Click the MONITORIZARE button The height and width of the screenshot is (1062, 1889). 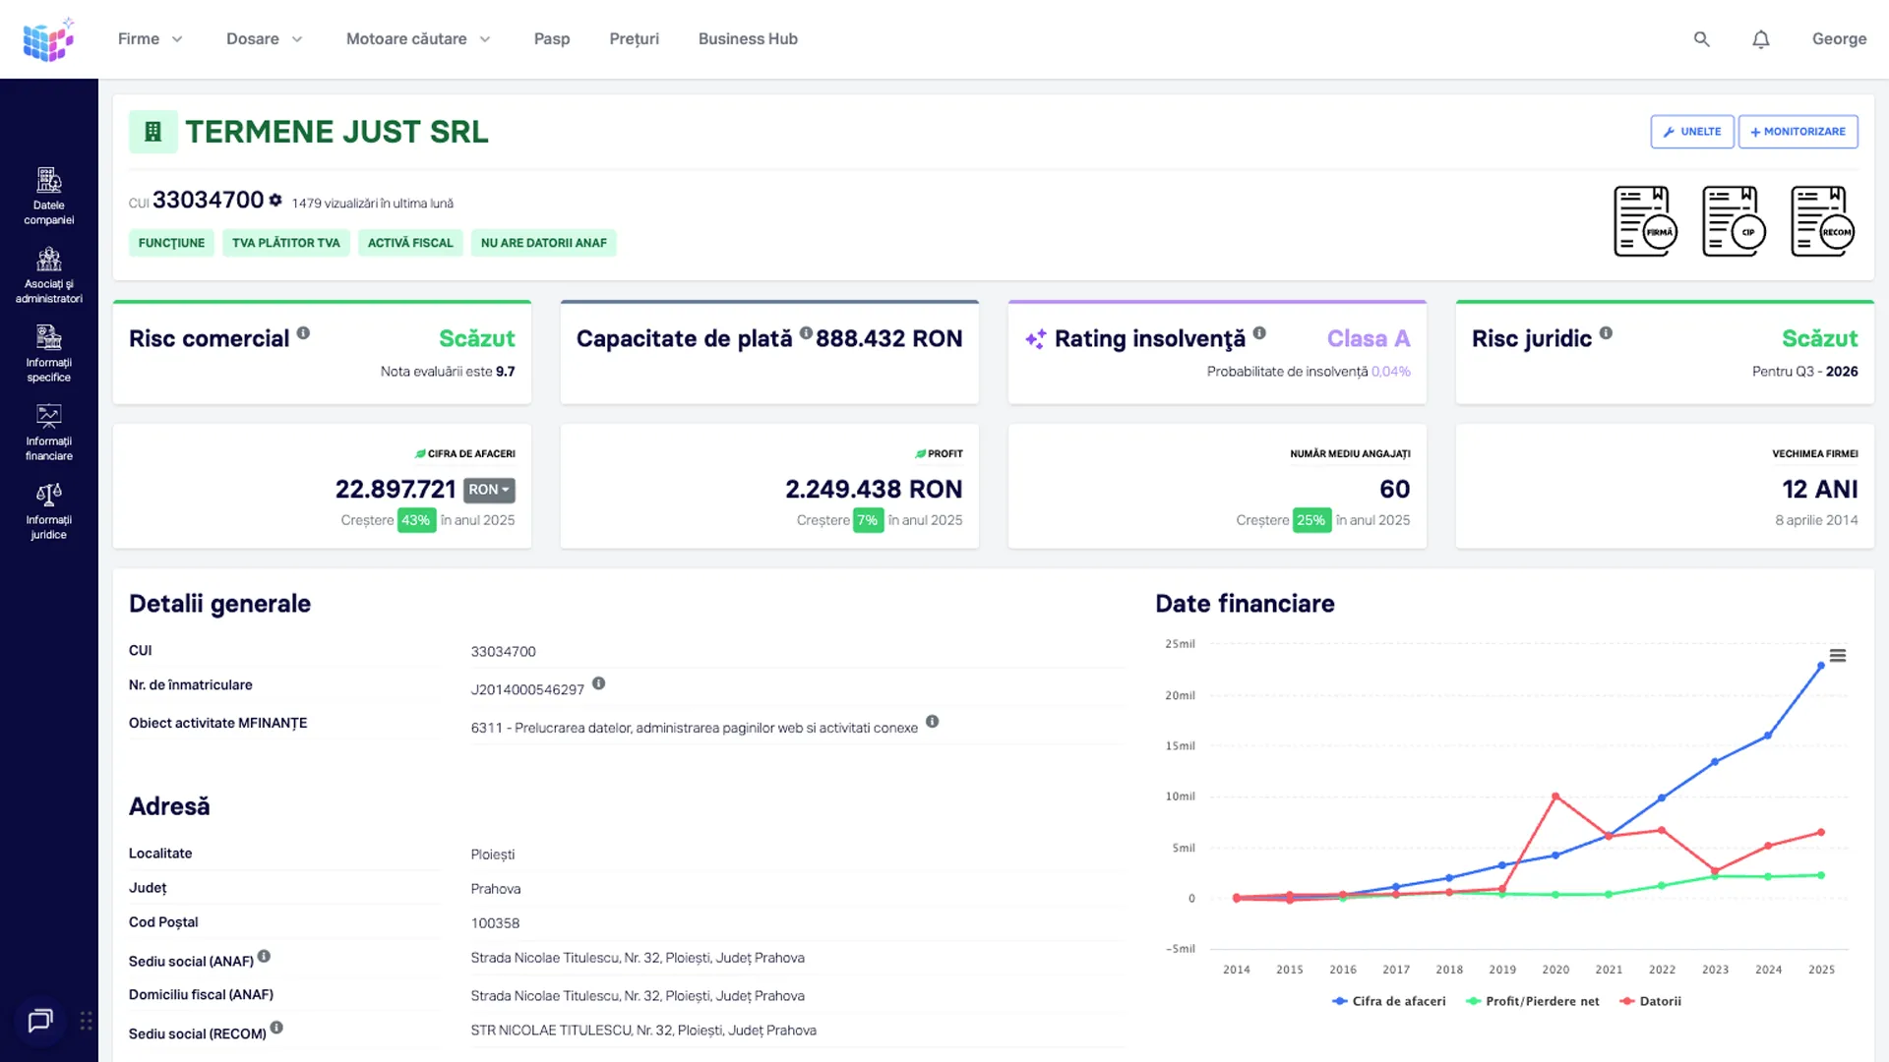point(1798,132)
